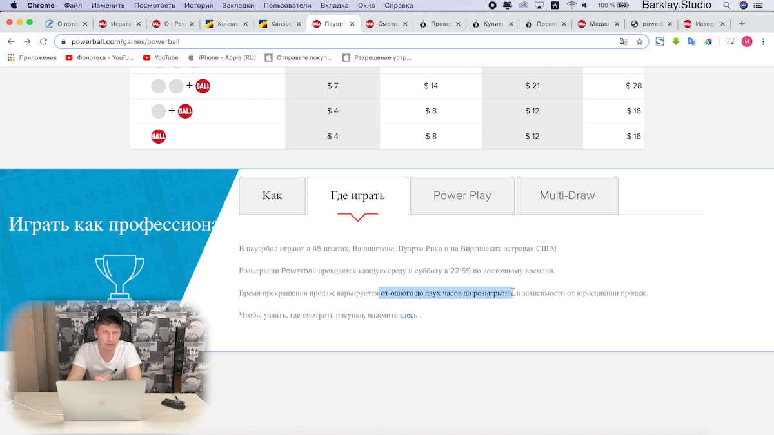Screen dimensions: 774x435
Task: Bookmark this page with the star icon
Action: coord(639,41)
